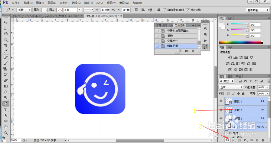
Task: Select the Move tool in the toolbox
Action: pos(6,22)
